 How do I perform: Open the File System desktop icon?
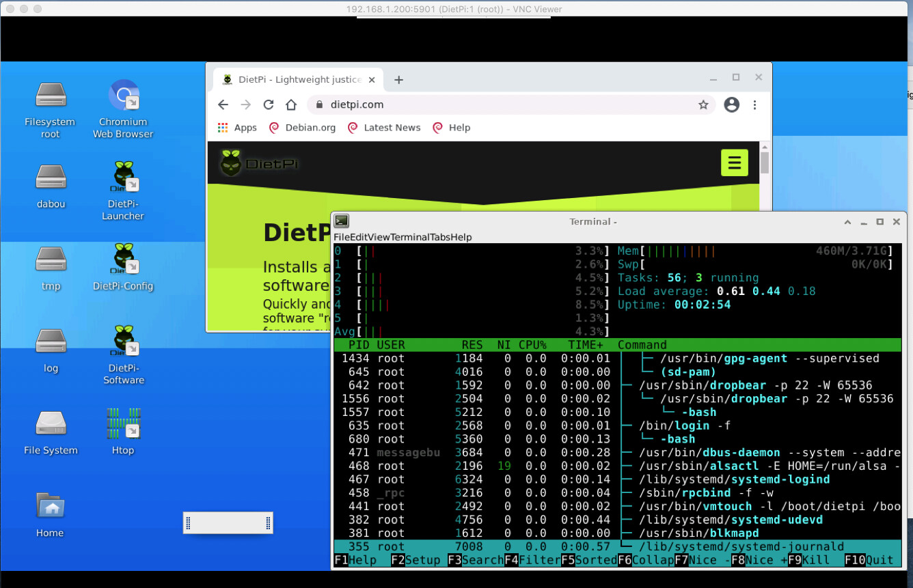51,432
